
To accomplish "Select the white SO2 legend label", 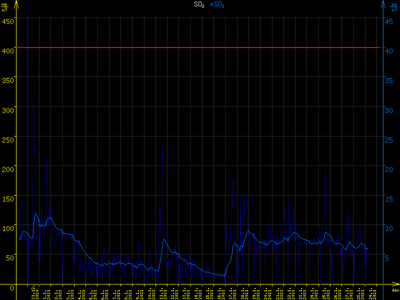I will tap(199, 4).
